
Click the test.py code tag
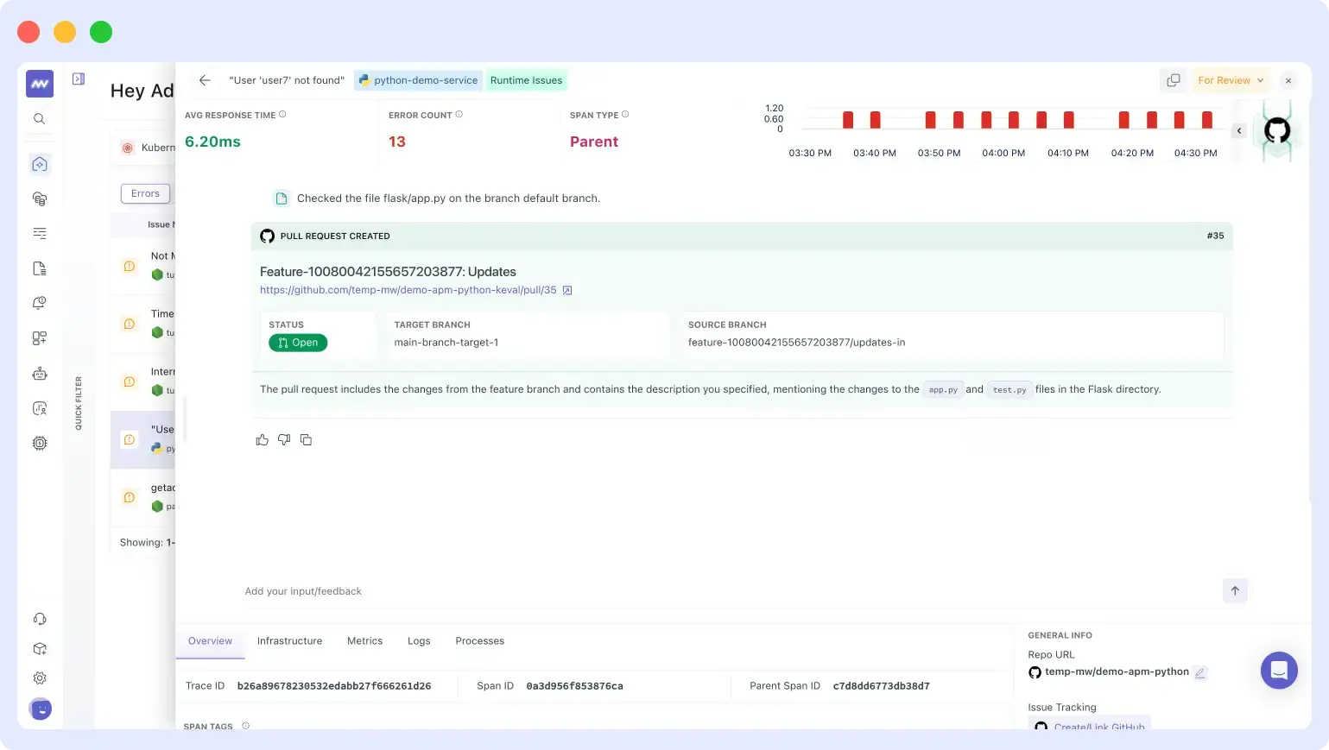1009,390
